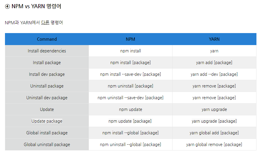Click the 'yarn upgrade [package]' cell

pos(214,121)
